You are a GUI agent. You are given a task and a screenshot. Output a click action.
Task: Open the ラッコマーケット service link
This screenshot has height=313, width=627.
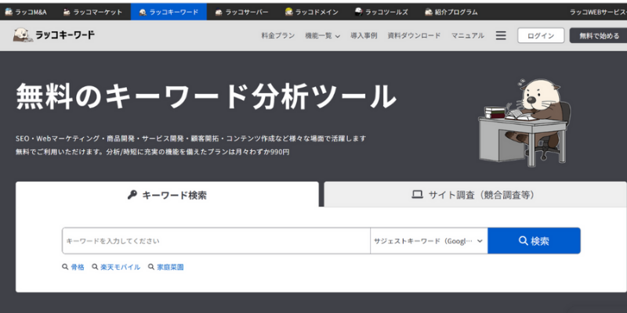click(92, 12)
